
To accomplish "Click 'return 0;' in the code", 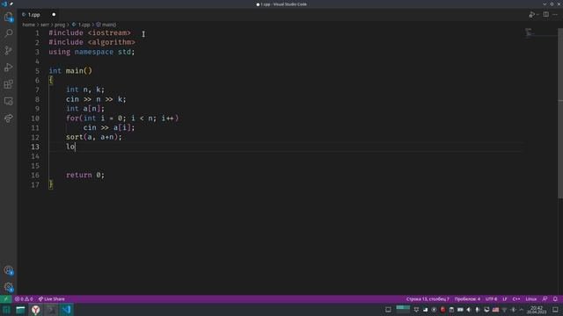I will pos(85,175).
